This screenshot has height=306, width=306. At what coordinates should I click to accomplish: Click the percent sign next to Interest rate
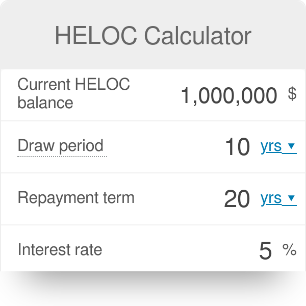pyautogui.click(x=289, y=250)
